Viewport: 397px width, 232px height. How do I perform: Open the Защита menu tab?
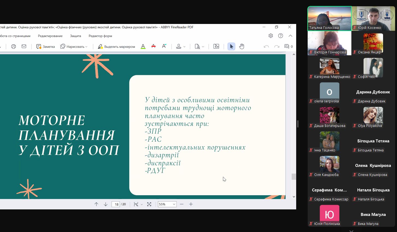click(75, 36)
